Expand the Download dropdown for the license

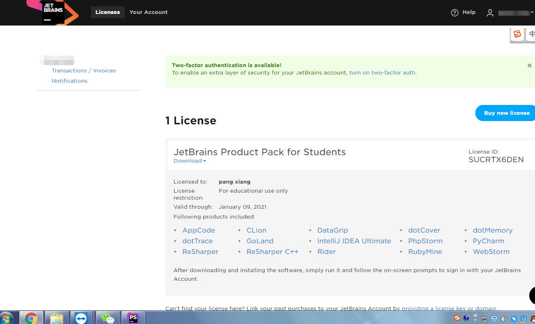190,161
